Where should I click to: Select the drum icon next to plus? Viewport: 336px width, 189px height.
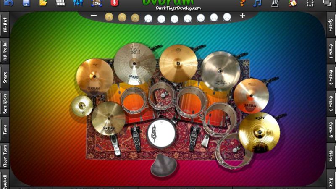[227, 17]
